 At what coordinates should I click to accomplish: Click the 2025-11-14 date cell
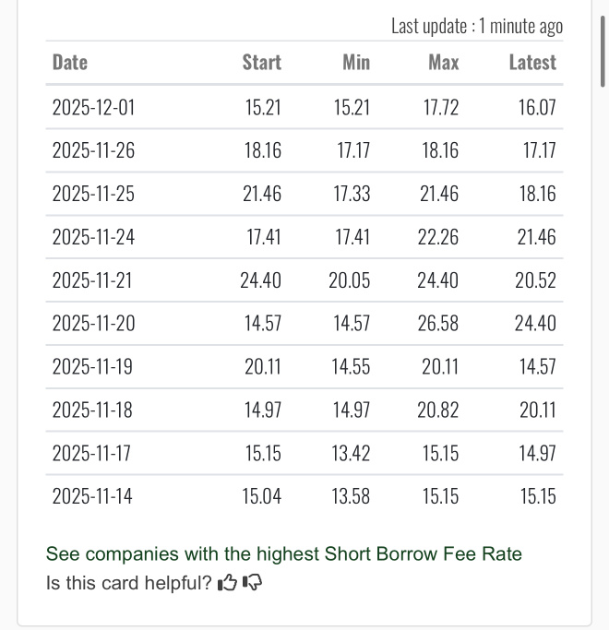[x=92, y=496]
